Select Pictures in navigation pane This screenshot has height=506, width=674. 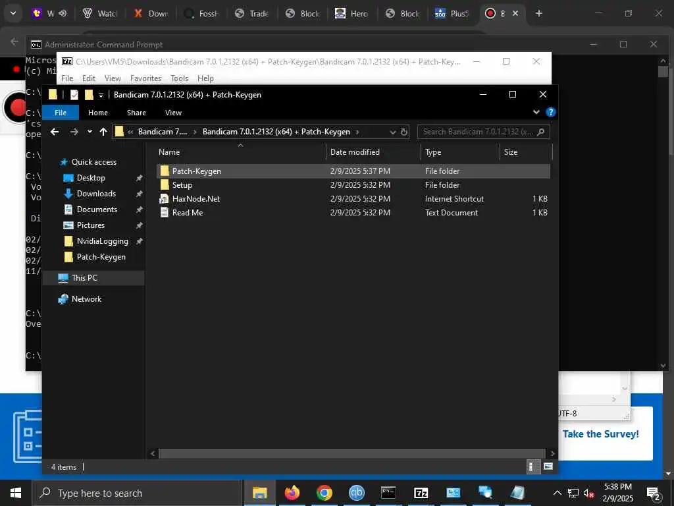pos(91,225)
